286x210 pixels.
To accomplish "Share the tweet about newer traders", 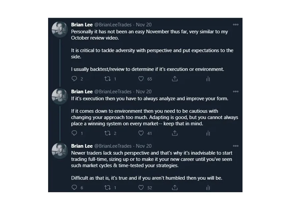I will (175, 188).
